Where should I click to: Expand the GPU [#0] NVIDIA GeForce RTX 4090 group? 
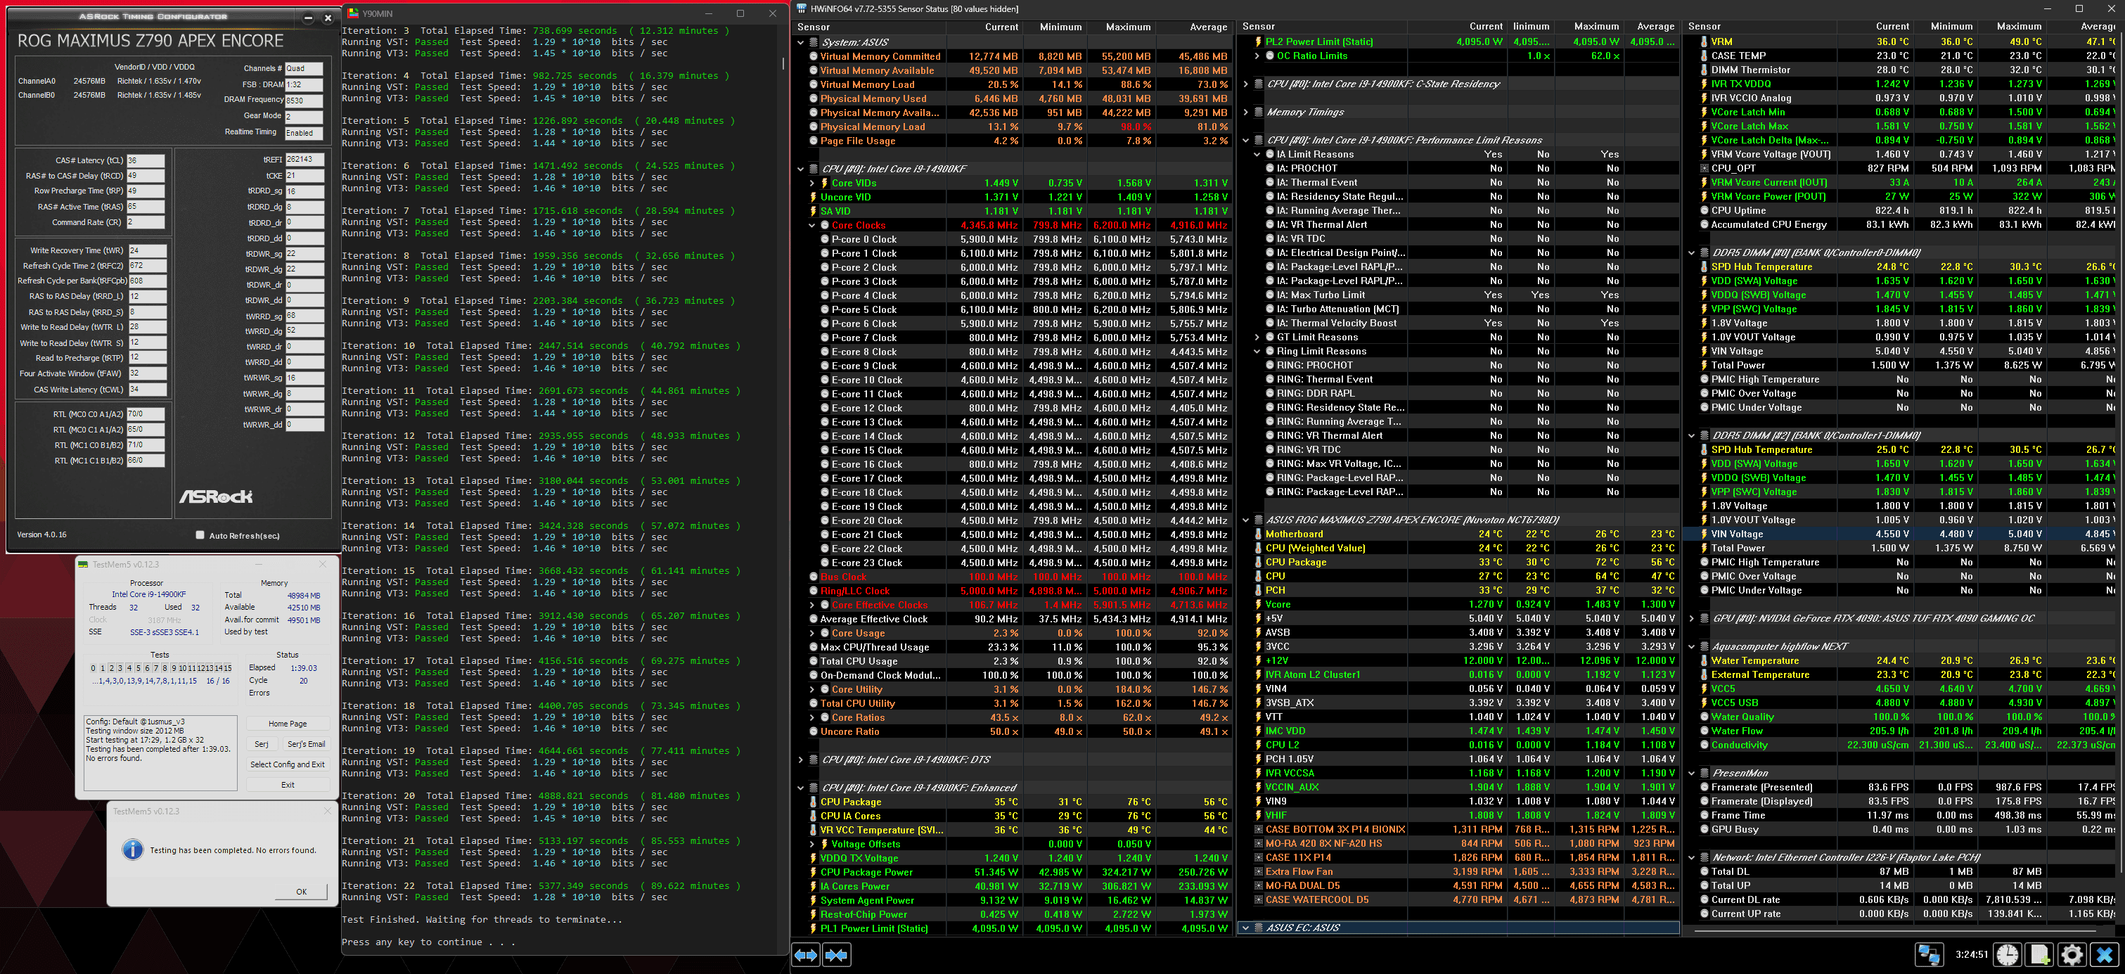pyautogui.click(x=1691, y=619)
